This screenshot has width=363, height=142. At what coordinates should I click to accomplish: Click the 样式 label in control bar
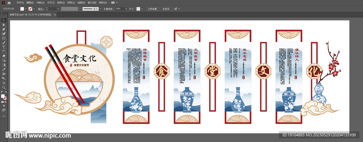[x=132, y=9]
